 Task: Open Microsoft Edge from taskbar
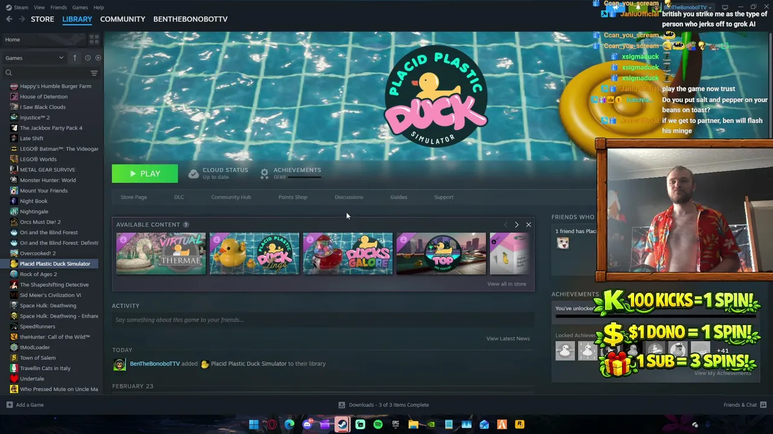tap(289, 424)
